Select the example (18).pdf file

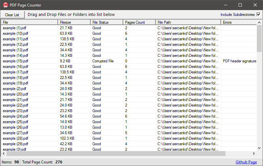15,78
